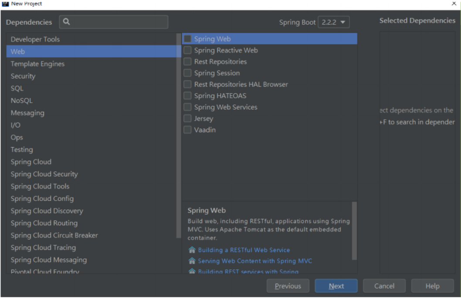Select the Web category
This screenshot has width=461, height=298.
pos(92,51)
